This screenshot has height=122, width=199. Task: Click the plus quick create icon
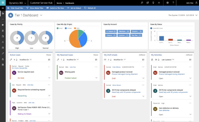159,3
